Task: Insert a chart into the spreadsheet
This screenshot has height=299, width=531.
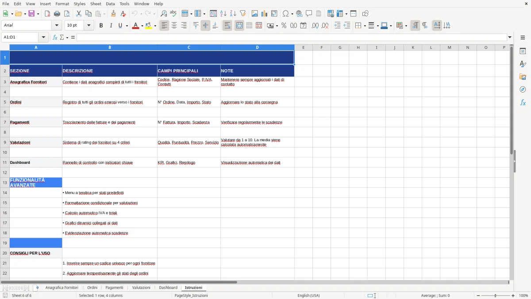Action: [x=264, y=13]
